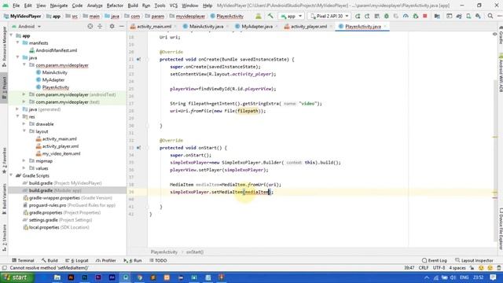Collapse the com.param.myvideoplayer package arrow
This screenshot has height=283, width=503.
click(24, 65)
